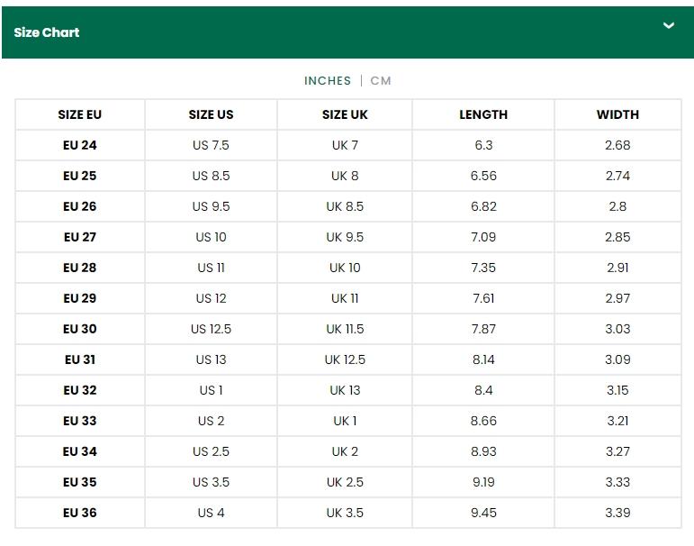The width and height of the screenshot is (694, 546).
Task: Click the US 12.5 size cell
Action: 211,329
